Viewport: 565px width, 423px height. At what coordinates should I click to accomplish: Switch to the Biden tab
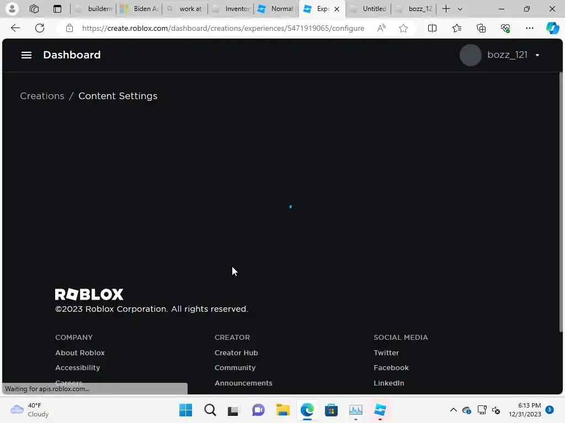tap(140, 9)
